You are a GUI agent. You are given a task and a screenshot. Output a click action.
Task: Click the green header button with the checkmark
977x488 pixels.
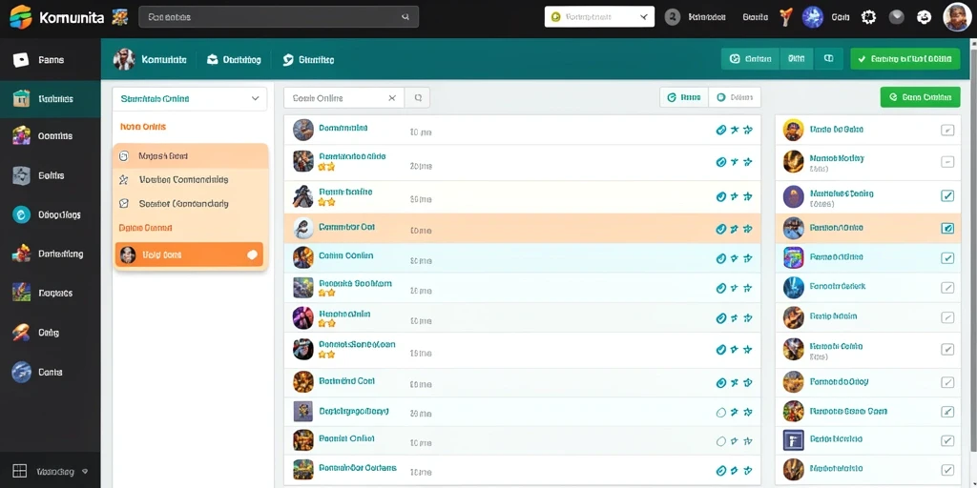click(x=904, y=59)
